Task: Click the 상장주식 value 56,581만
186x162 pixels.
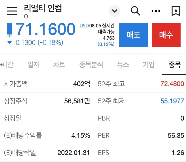Action: click(77, 101)
